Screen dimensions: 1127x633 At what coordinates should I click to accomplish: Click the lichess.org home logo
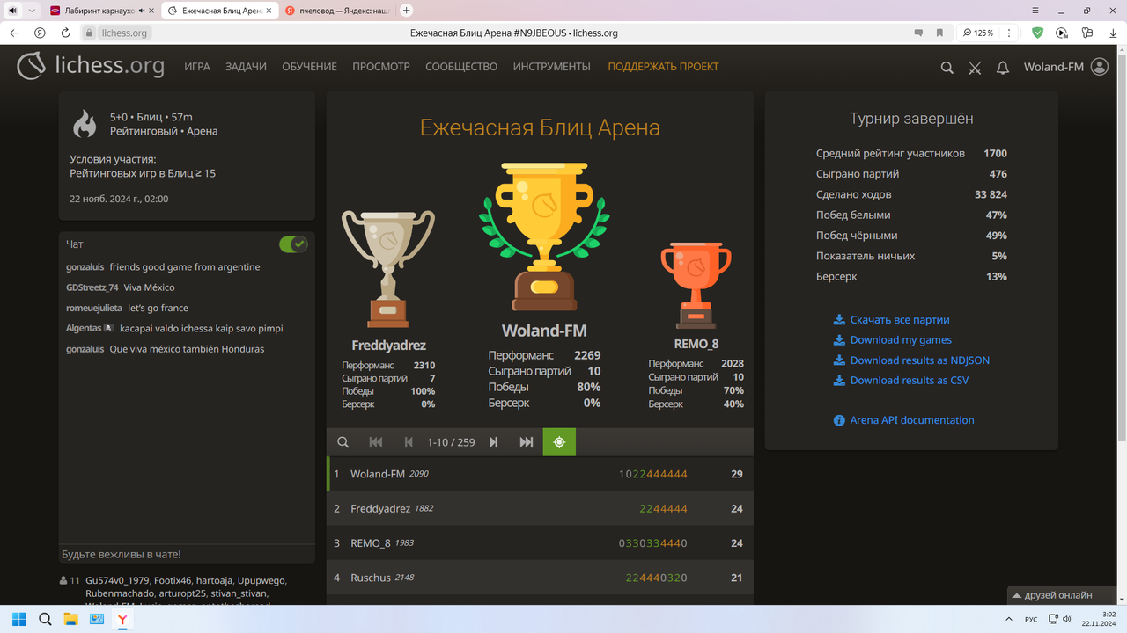(x=91, y=66)
